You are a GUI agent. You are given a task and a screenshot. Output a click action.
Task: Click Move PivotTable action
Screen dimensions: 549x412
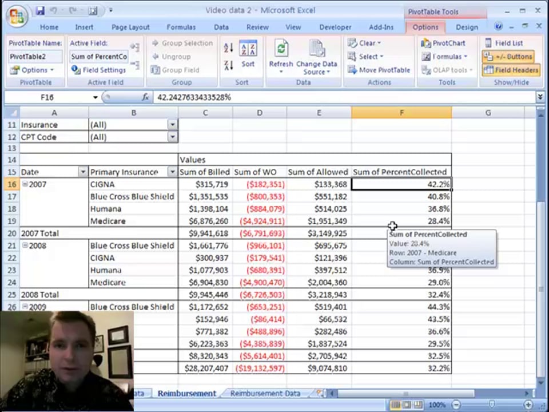pyautogui.click(x=379, y=70)
